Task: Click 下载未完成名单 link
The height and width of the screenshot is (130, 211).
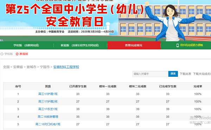Action: tap(202, 74)
